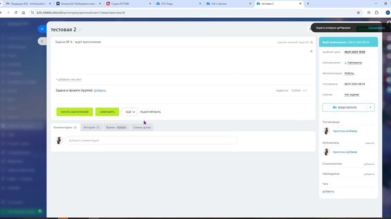
Task: Bookmark this page with the star icon
Action: [359, 12]
